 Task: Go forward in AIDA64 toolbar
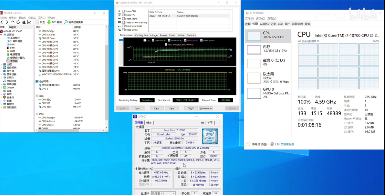tap(7, 22)
